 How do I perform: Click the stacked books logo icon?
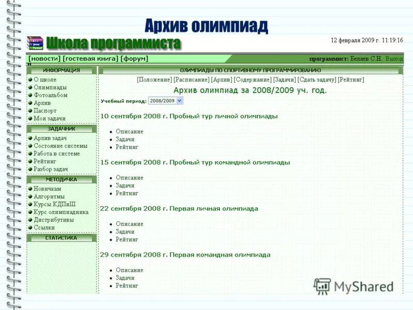[x=35, y=43]
